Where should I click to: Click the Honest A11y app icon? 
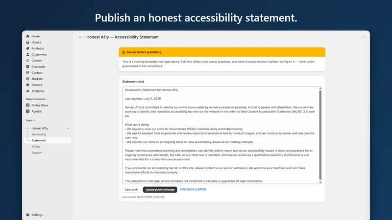(x=28, y=128)
